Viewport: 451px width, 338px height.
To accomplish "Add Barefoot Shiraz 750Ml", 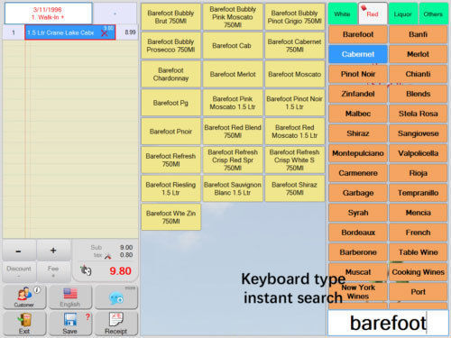I will point(295,188).
